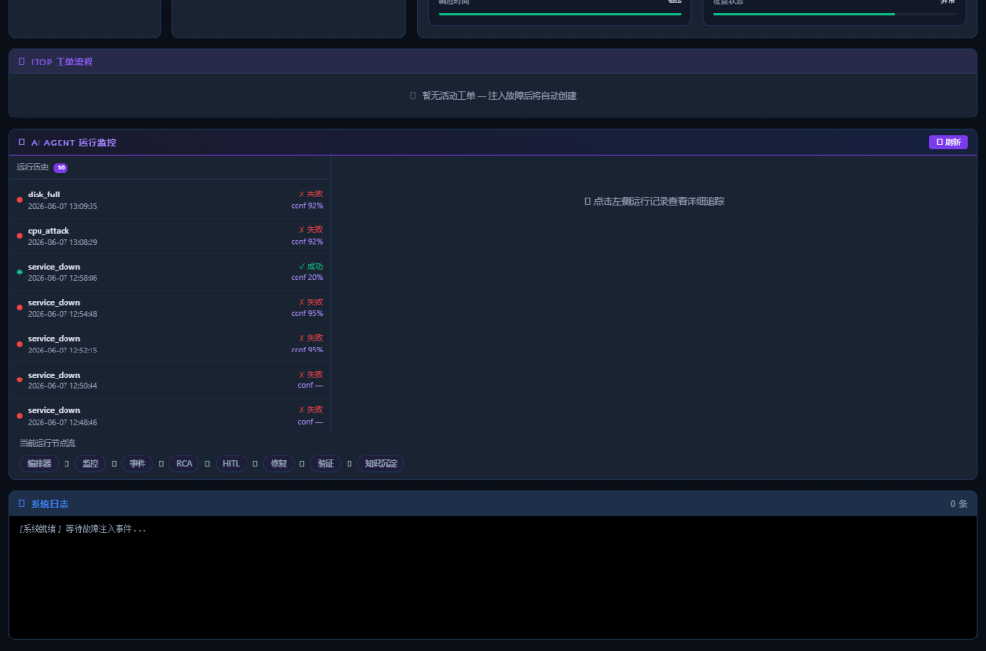Click the ✓ 成功 status label
Viewport: 986px width, 651px height.
311,266
